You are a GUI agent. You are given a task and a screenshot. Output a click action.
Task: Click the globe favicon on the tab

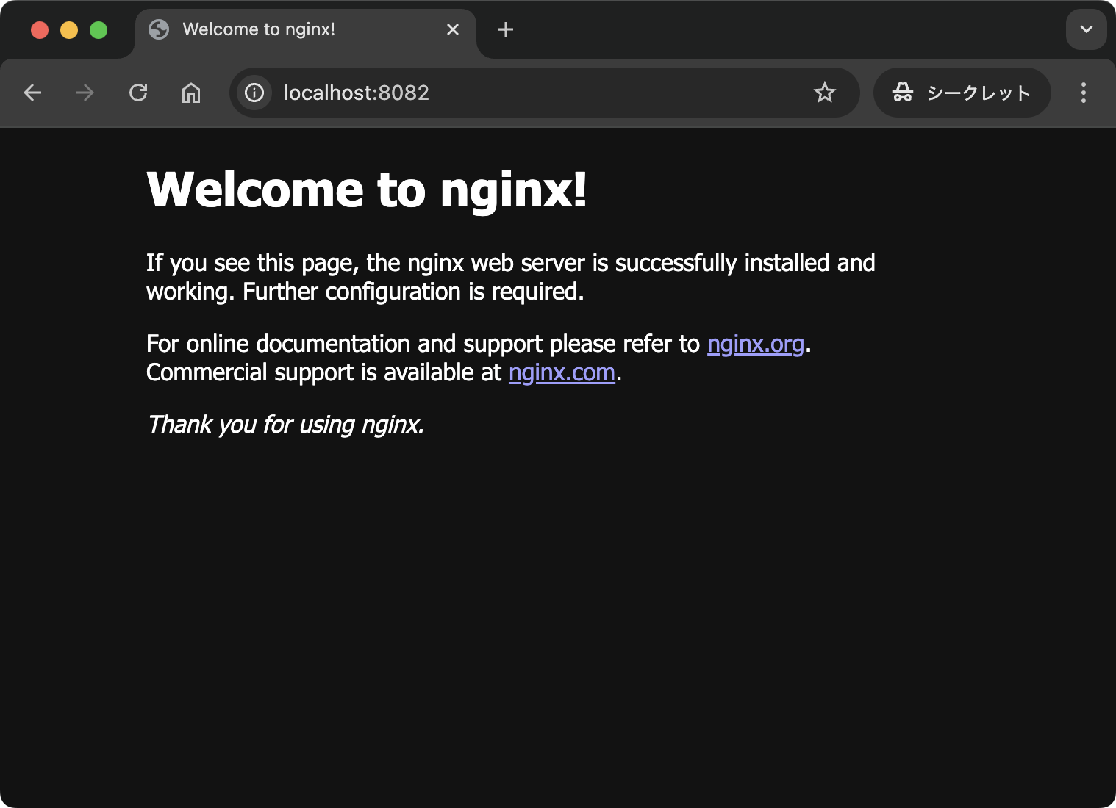(x=159, y=29)
